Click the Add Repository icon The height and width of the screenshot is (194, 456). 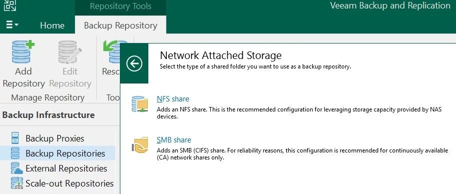click(23, 52)
